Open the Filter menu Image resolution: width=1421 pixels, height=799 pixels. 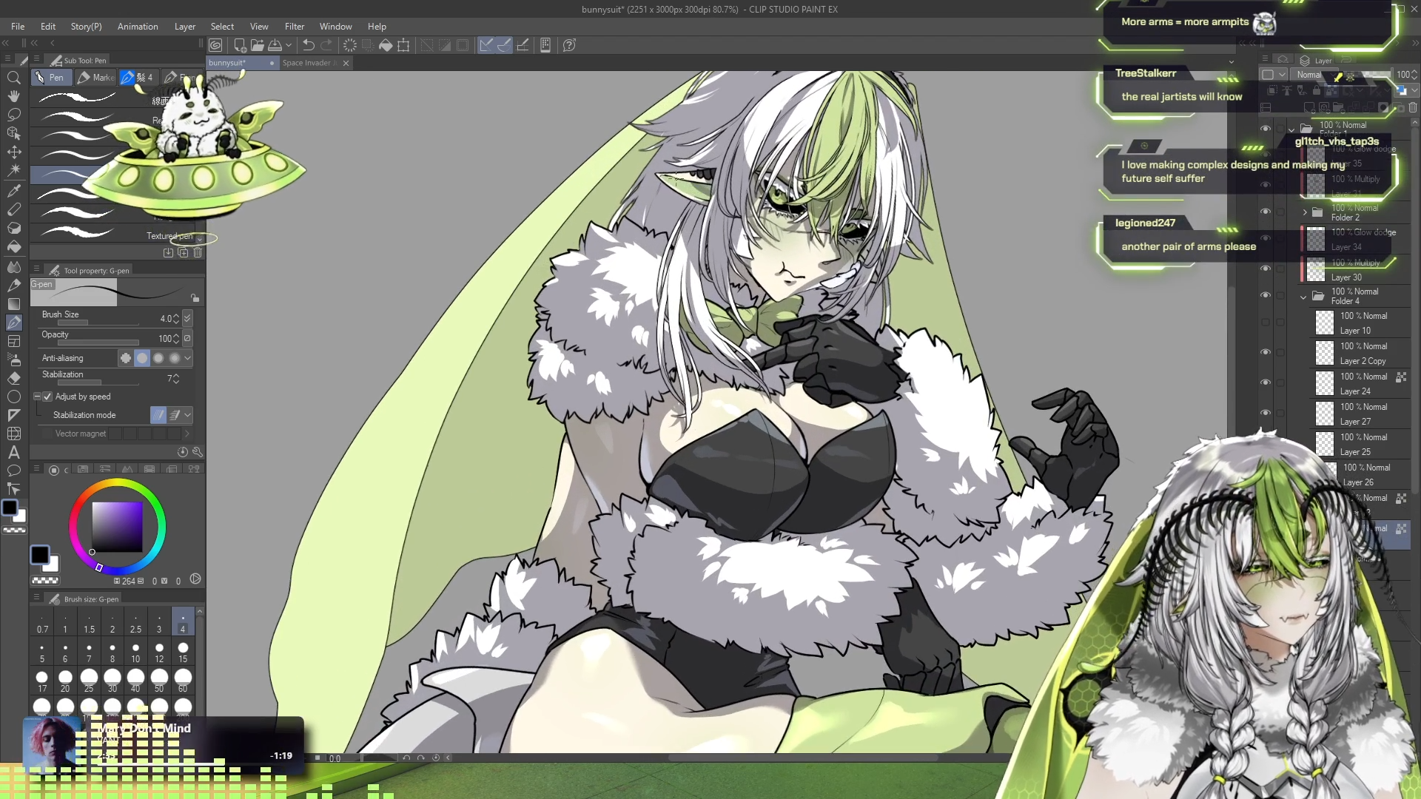click(x=294, y=27)
